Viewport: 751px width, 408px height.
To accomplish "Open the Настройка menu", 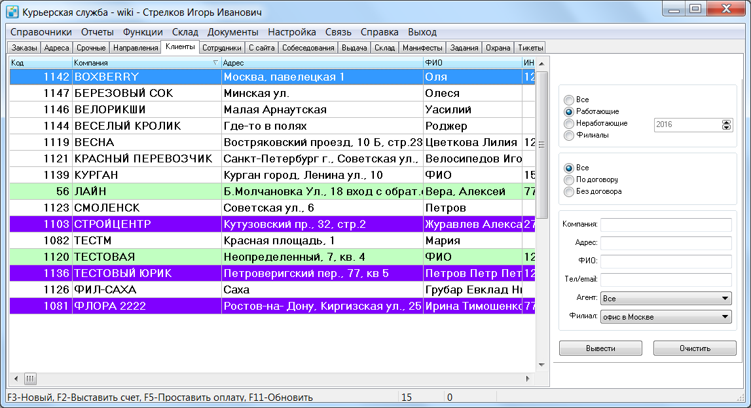I will point(291,32).
